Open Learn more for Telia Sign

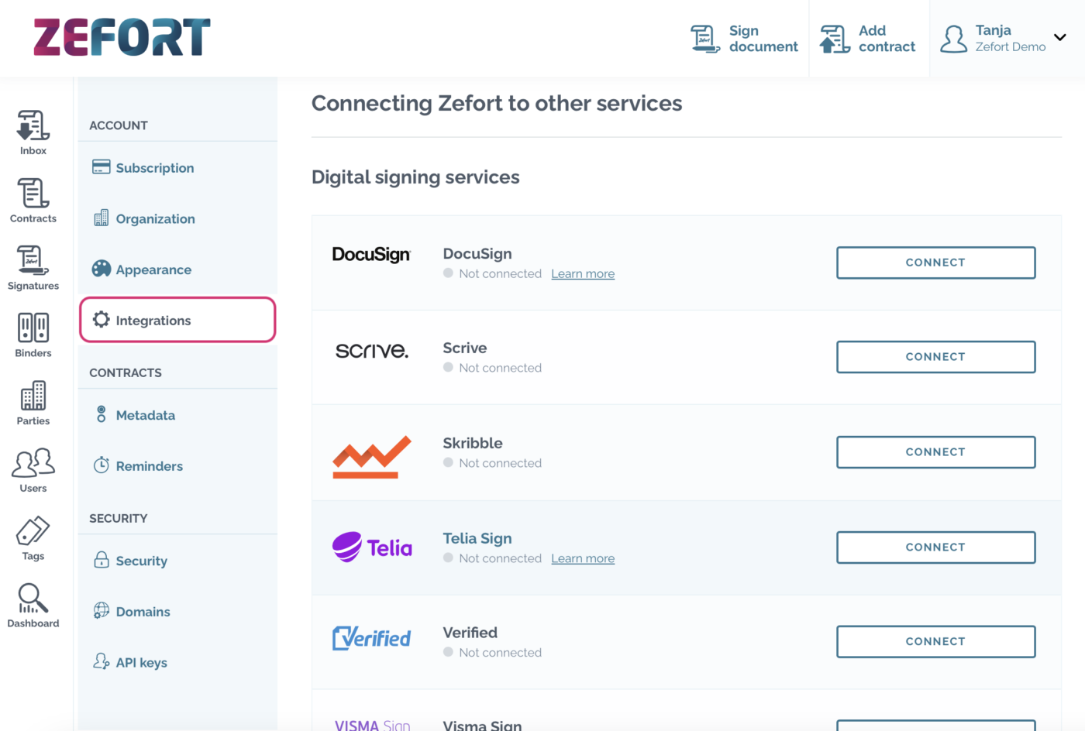(x=583, y=558)
